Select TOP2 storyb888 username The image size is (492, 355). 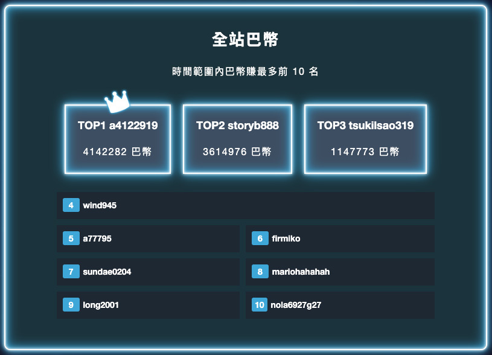(x=237, y=126)
